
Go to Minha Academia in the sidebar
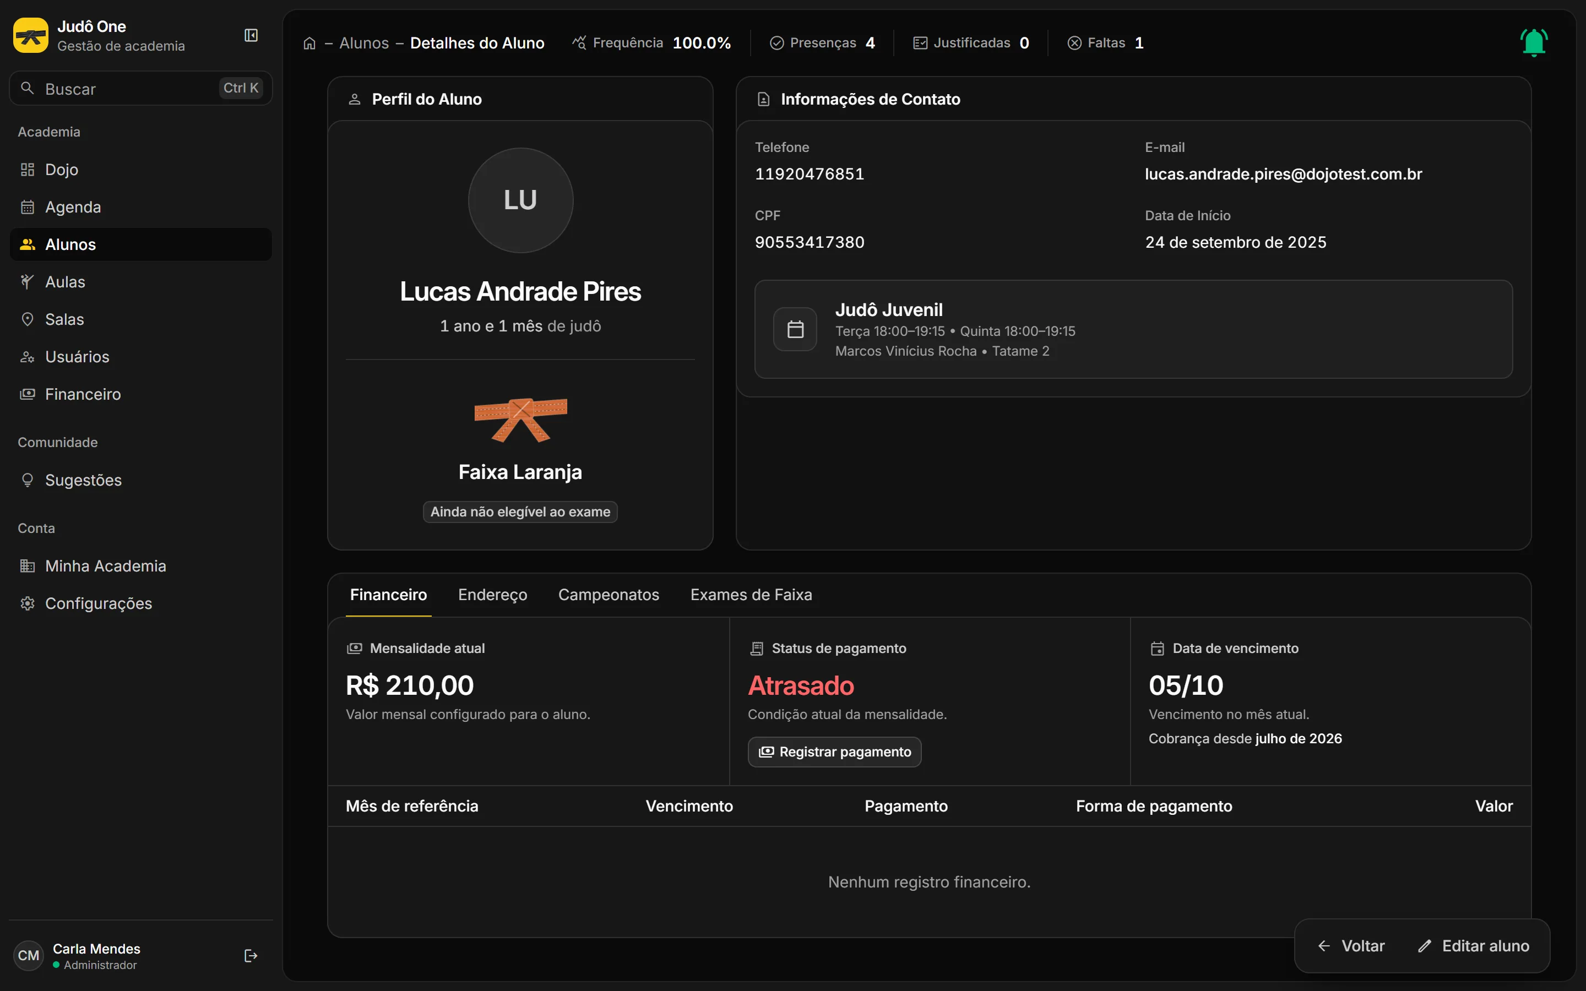pos(141,565)
